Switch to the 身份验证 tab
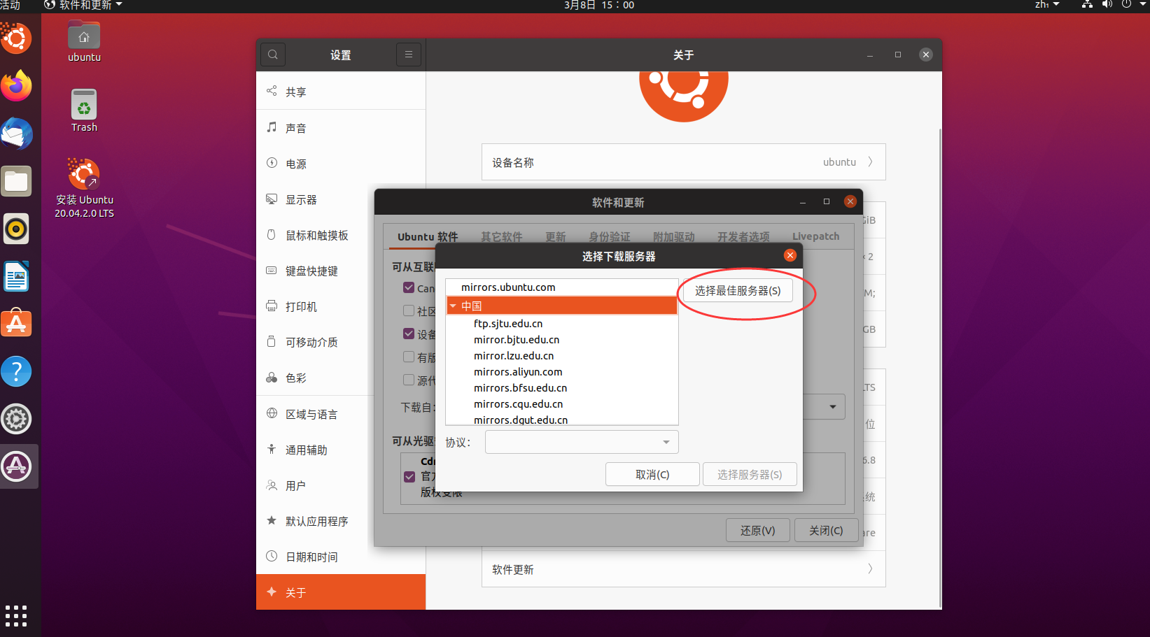 click(x=610, y=236)
